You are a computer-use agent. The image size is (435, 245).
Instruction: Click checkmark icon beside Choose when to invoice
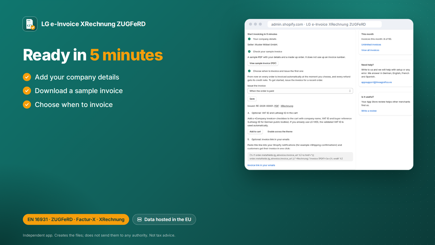pos(27,105)
